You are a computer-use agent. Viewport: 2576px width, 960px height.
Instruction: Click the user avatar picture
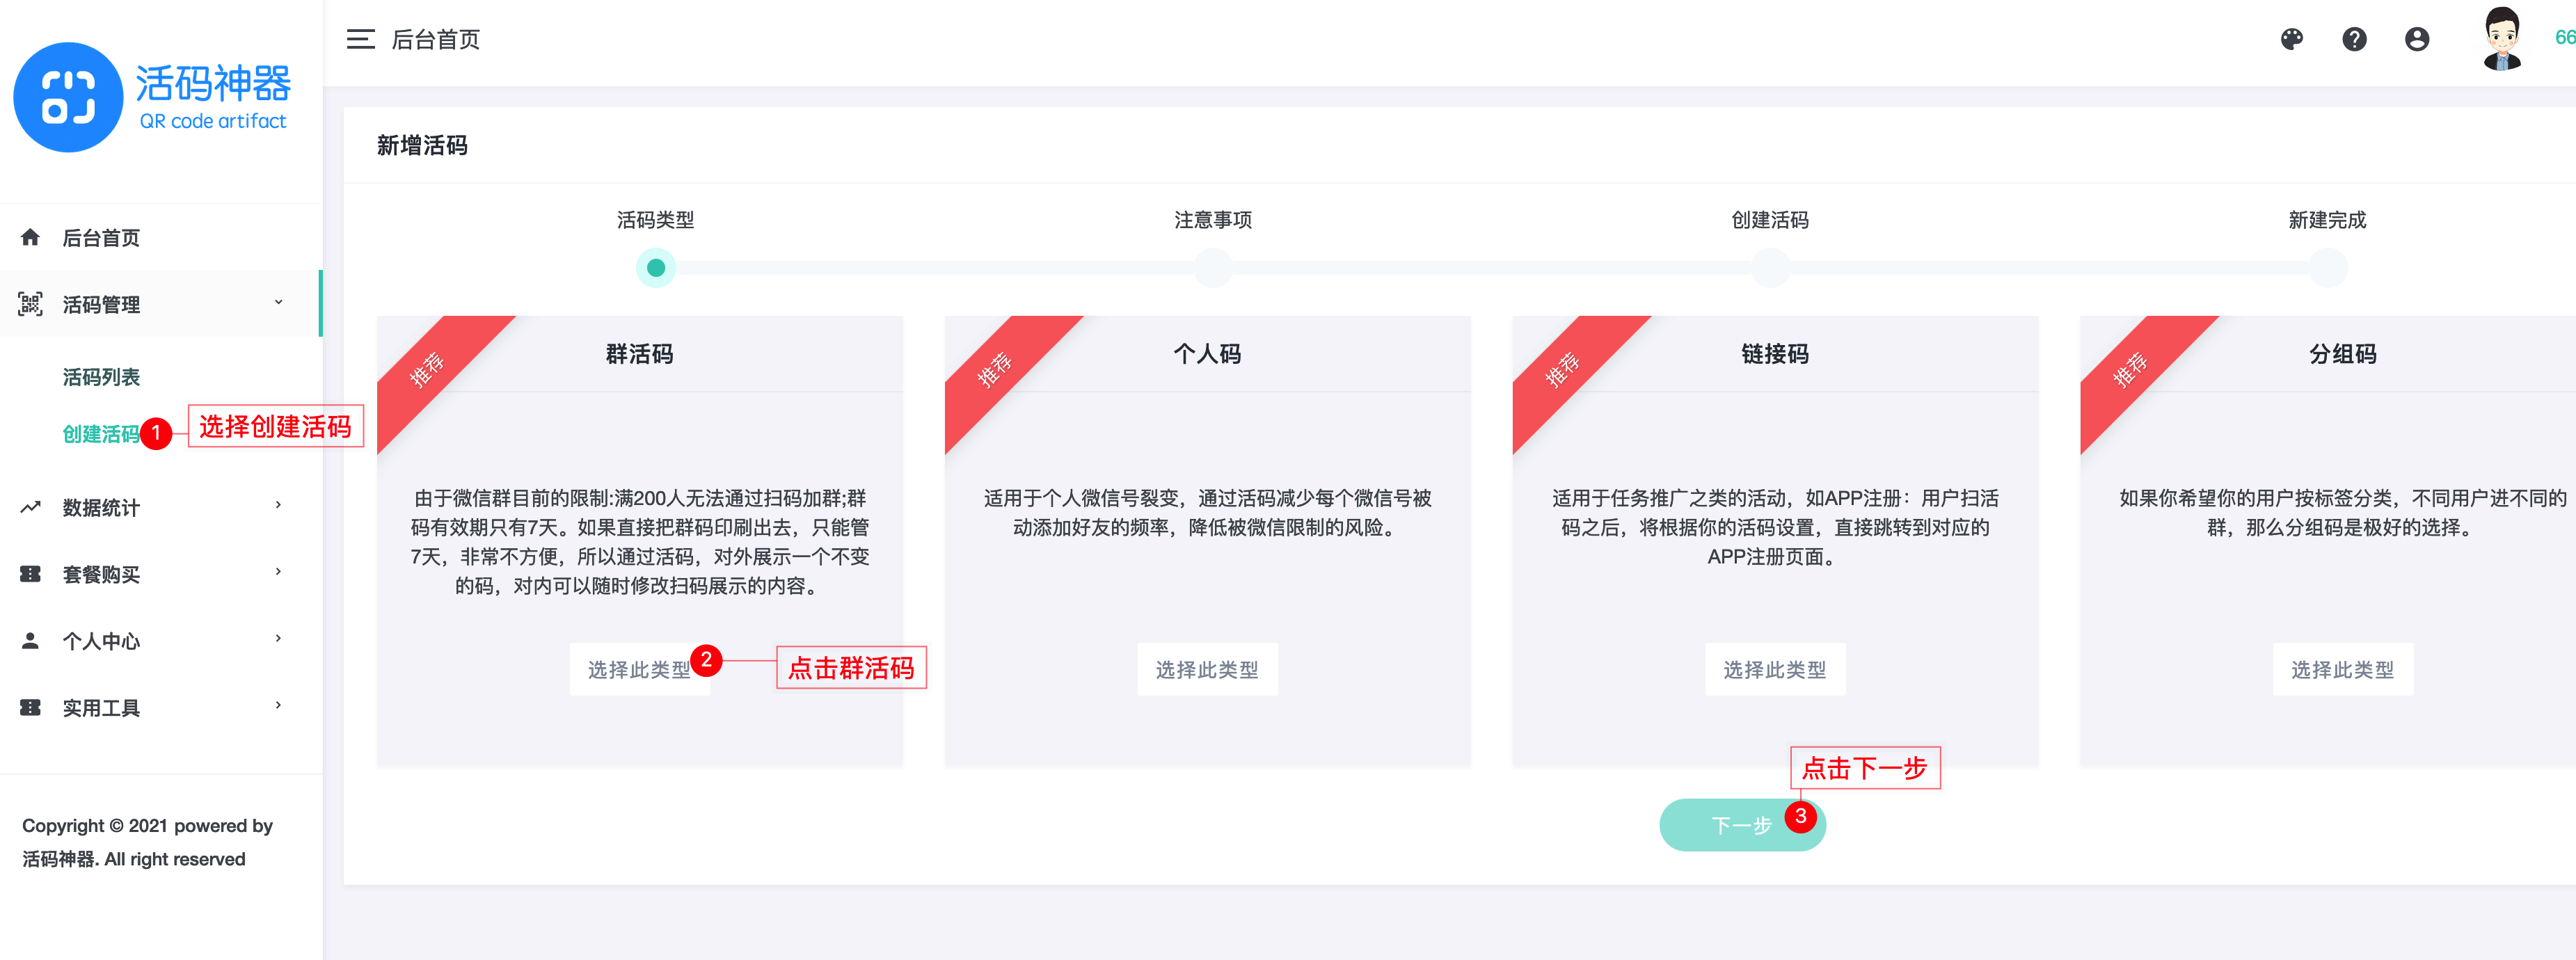[2501, 38]
